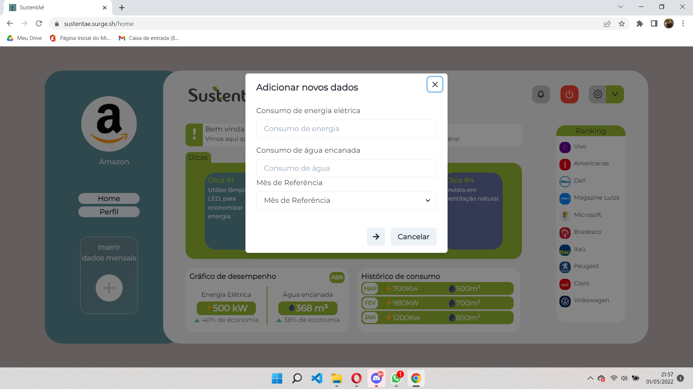The width and height of the screenshot is (693, 389).
Task: Expand the green chevron dropdown next to settings
Action: pos(615,94)
